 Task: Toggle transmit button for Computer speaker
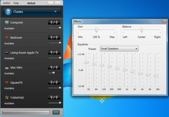pyautogui.click(x=54, y=22)
